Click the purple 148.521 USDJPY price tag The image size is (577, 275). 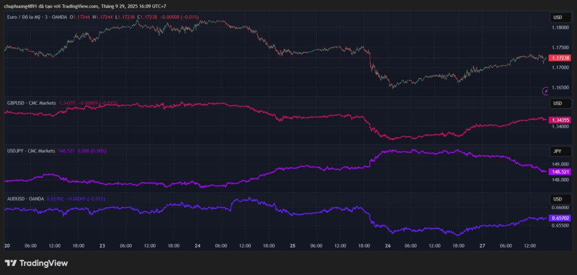560,172
